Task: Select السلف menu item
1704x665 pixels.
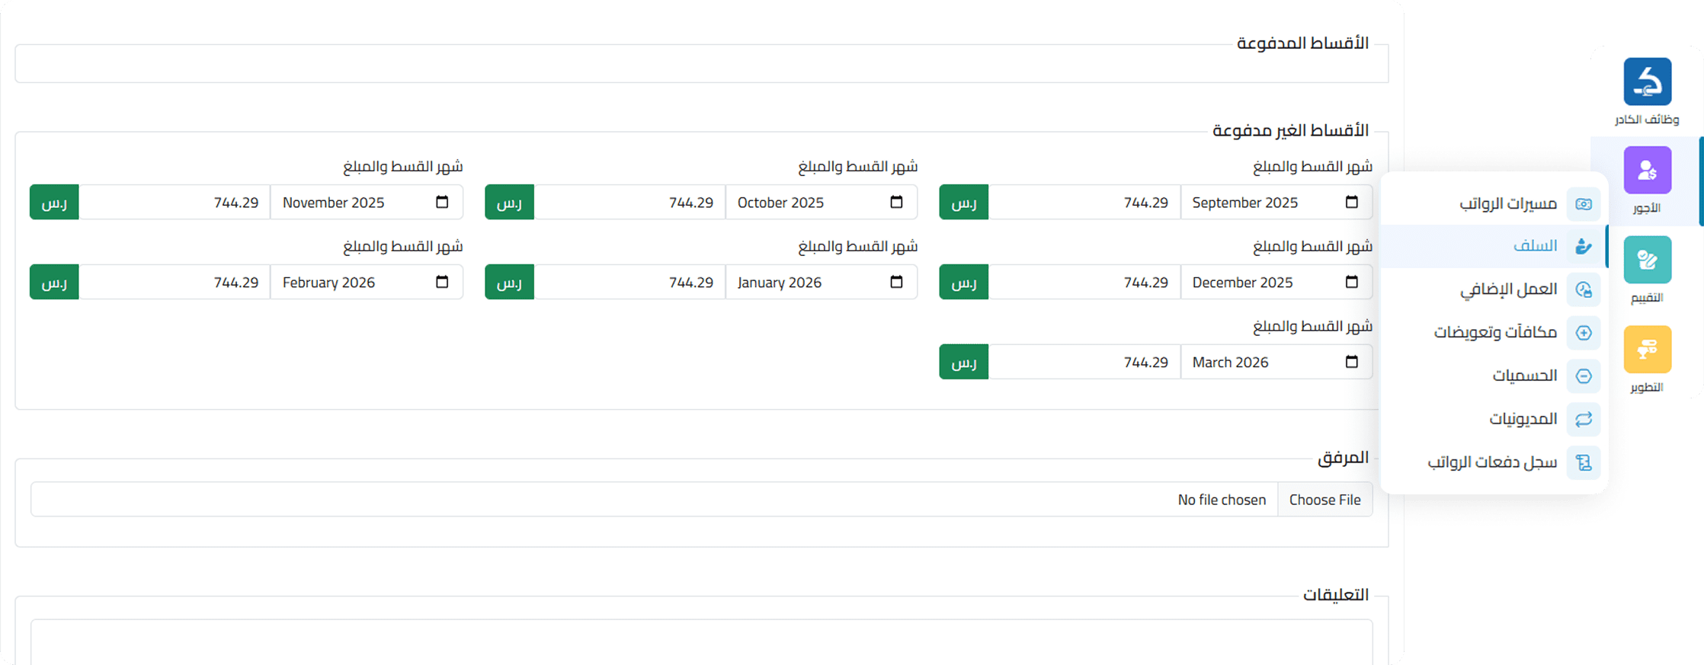Action: point(1534,246)
